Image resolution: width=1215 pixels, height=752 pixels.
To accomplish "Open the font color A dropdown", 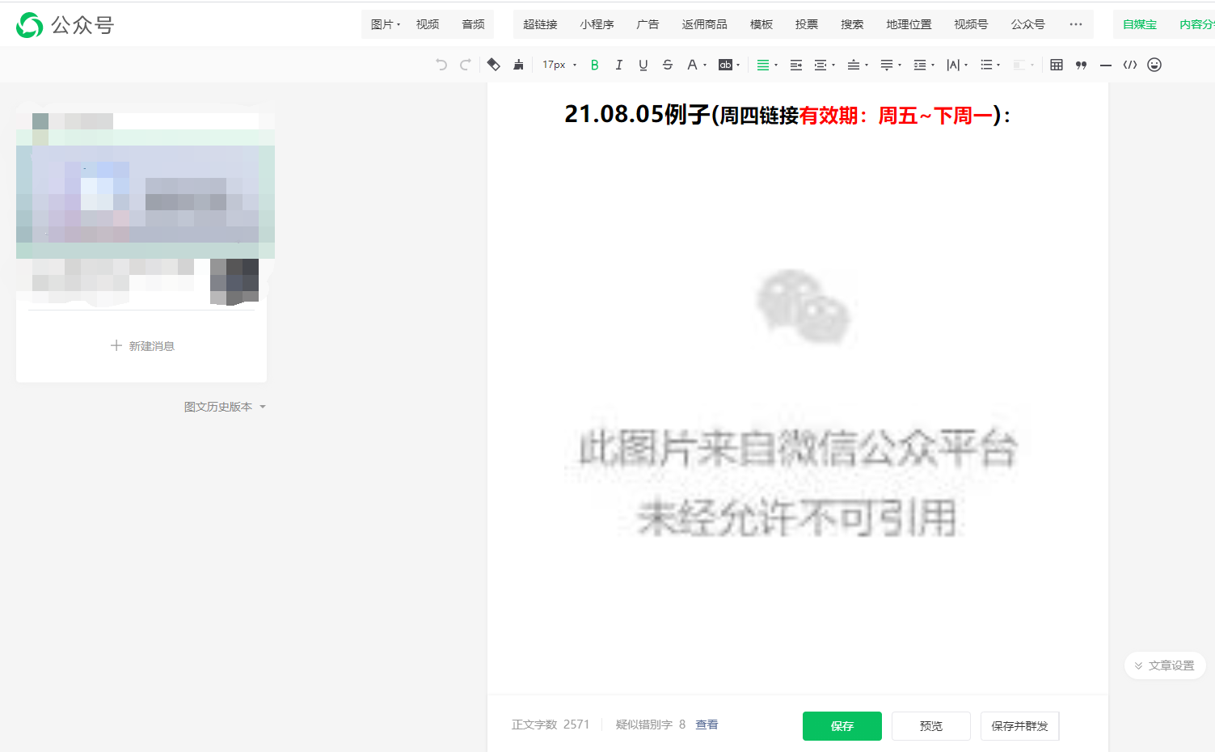I will click(x=696, y=65).
